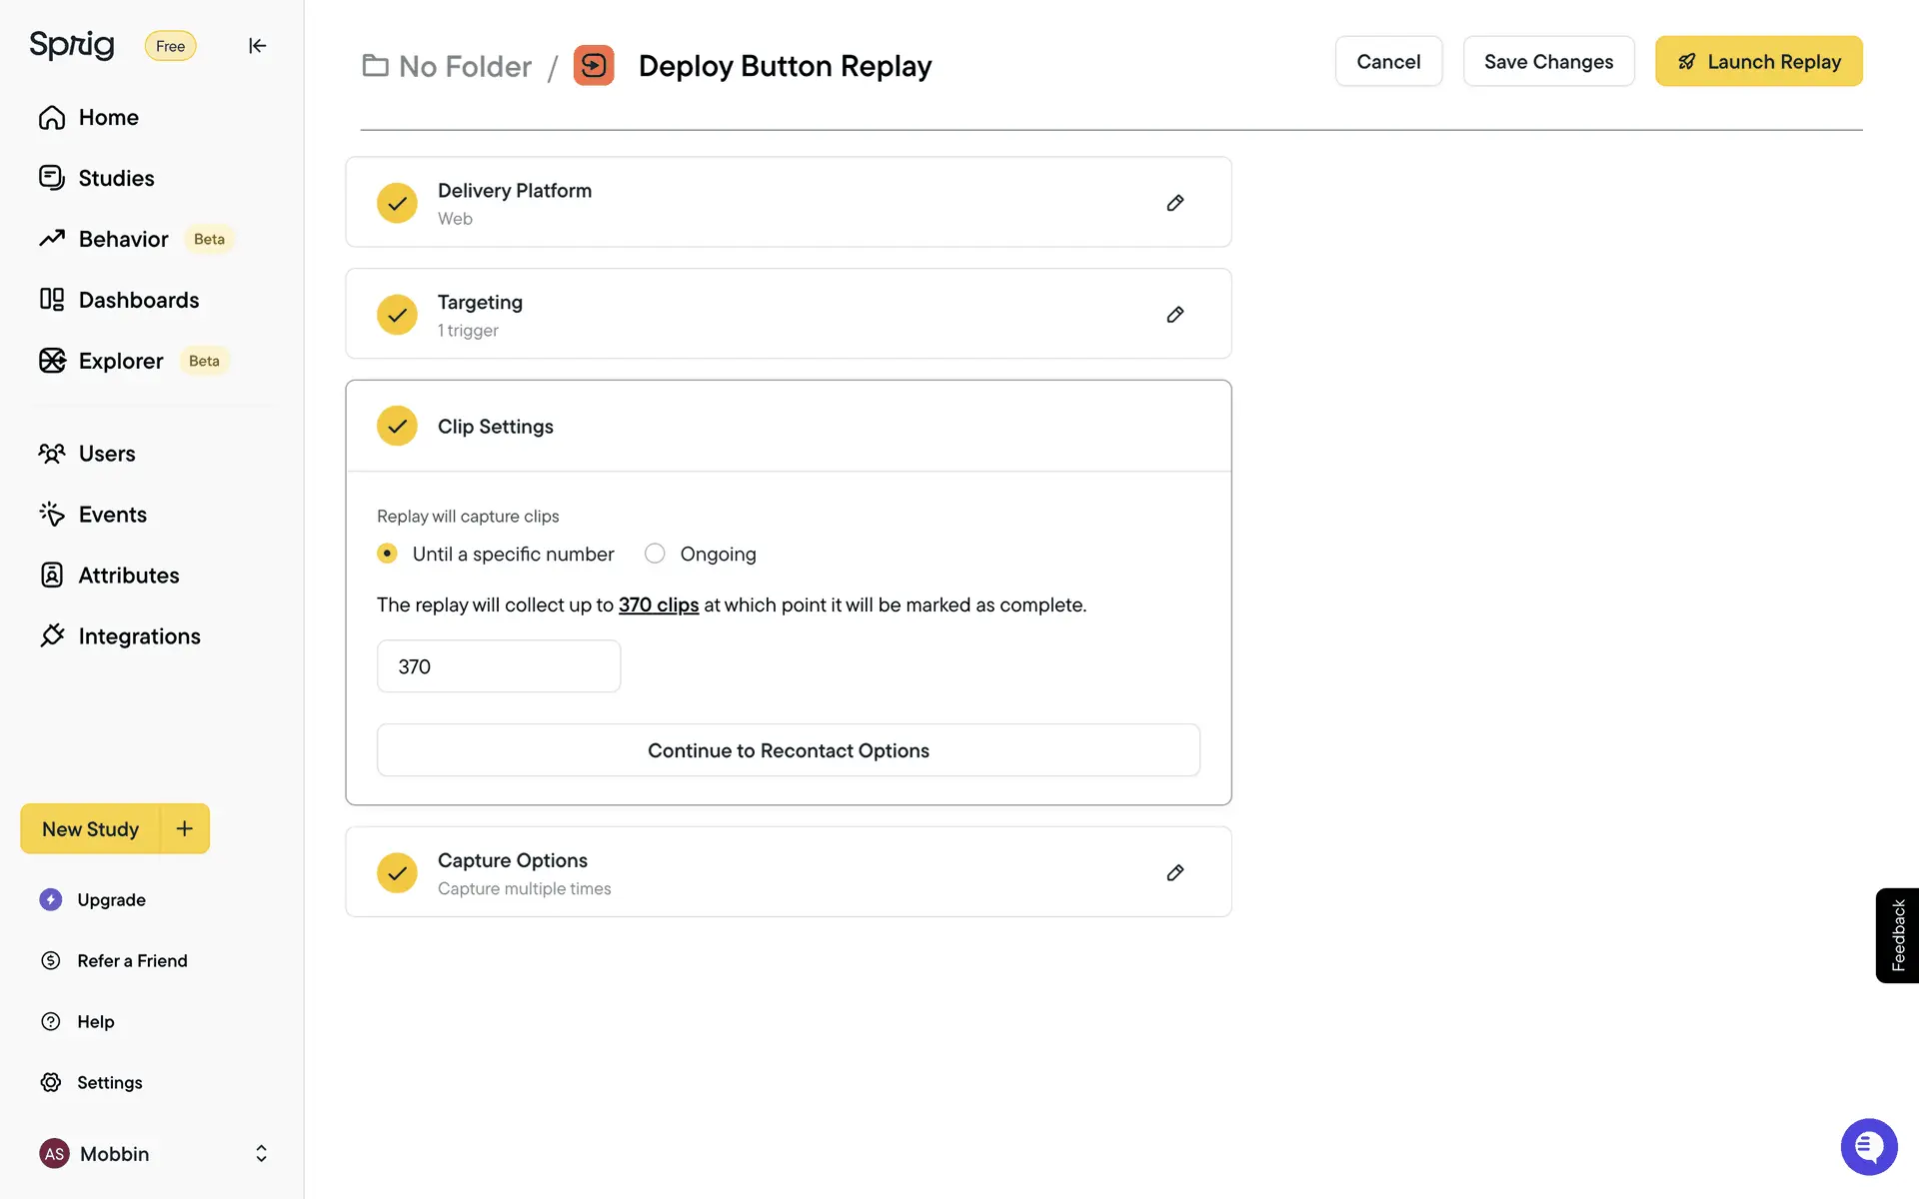Focus the clip count input field
1919x1199 pixels.
498,666
